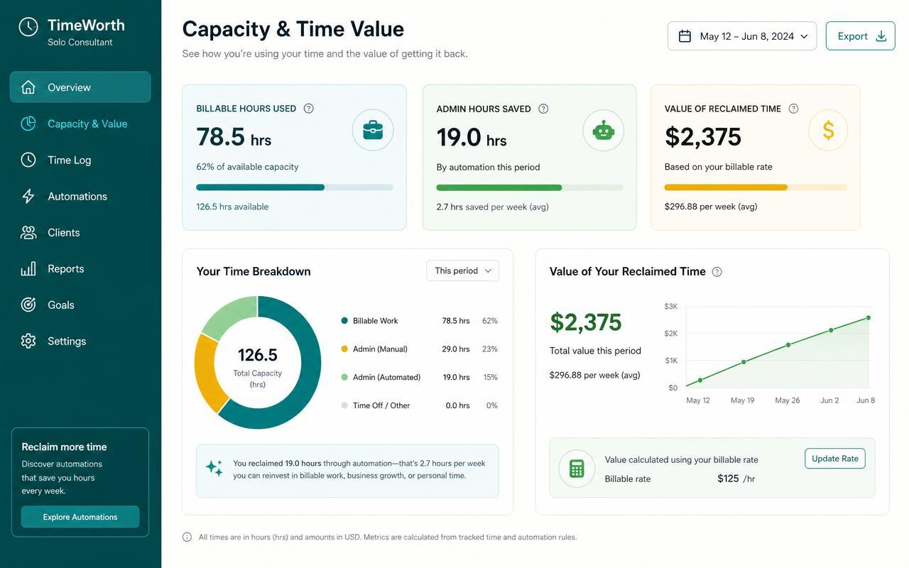Open the May 12 – Jun 8, 2024 date range dropdown
The height and width of the screenshot is (568, 909).
pyautogui.click(x=742, y=36)
